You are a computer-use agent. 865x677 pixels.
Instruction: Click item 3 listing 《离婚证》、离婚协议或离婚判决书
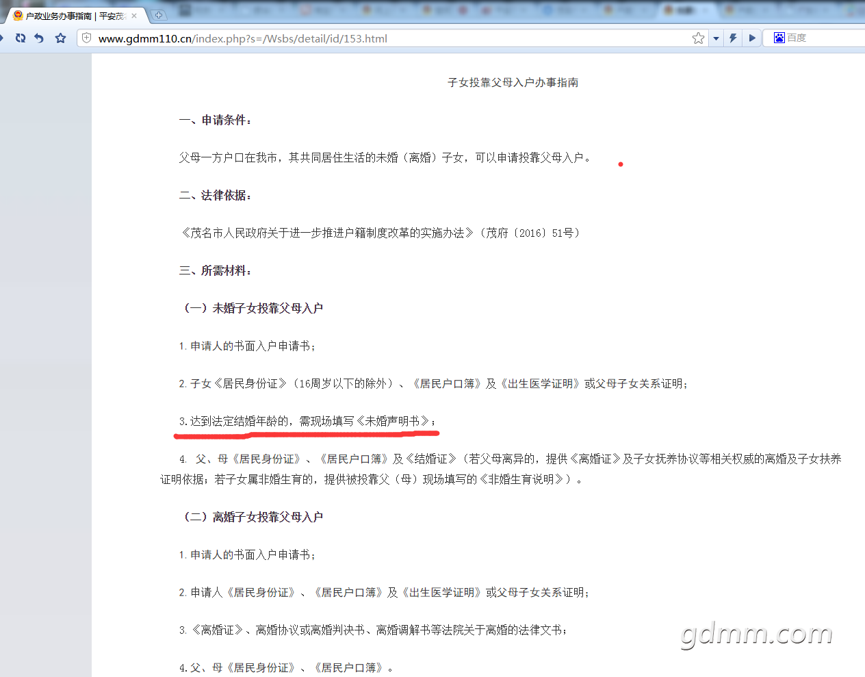click(373, 630)
